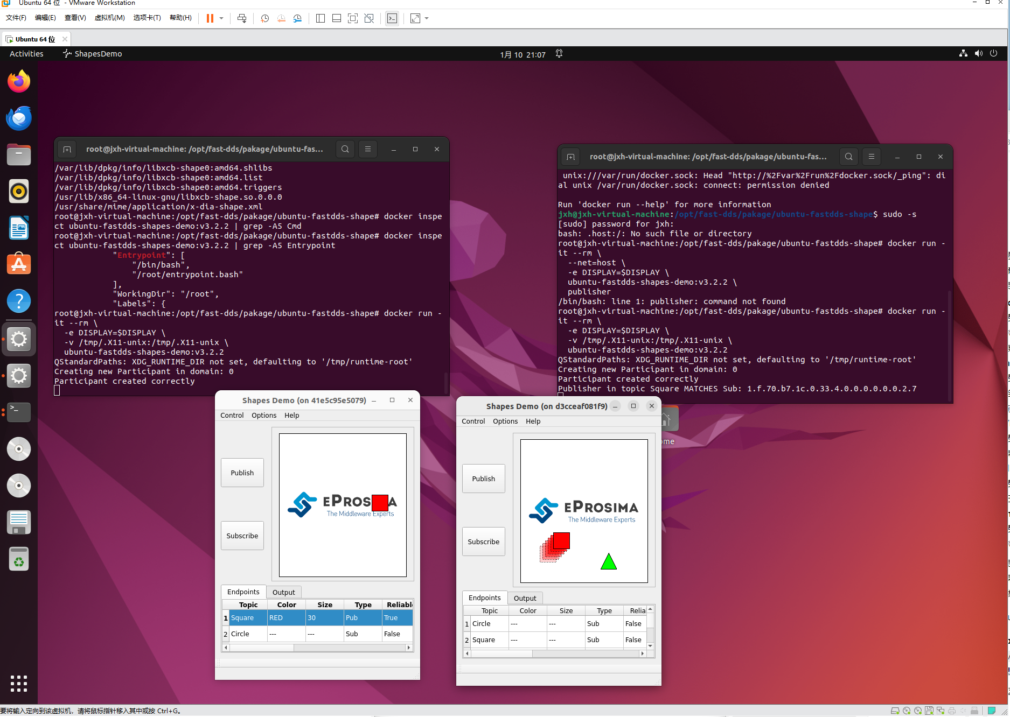The height and width of the screenshot is (717, 1010).
Task: Click Publish in the left Shapes Demo window
Action: pyautogui.click(x=242, y=473)
